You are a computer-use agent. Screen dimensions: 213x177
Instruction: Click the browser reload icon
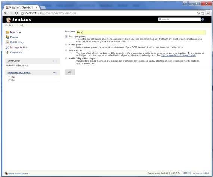(16, 13)
